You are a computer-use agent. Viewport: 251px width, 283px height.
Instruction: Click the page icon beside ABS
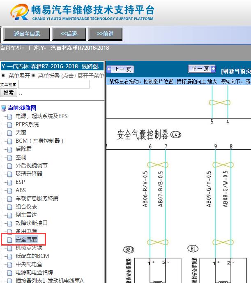[x=10, y=190]
